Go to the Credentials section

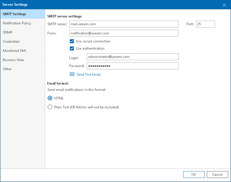11,42
